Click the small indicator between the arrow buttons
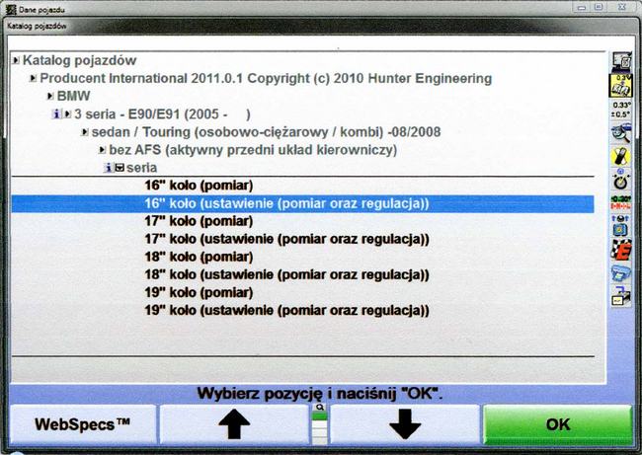 [x=321, y=424]
